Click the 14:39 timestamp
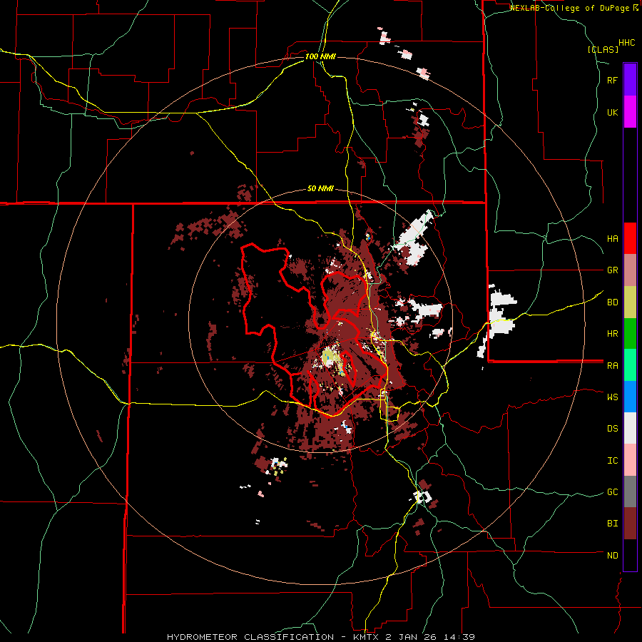 click(460, 637)
